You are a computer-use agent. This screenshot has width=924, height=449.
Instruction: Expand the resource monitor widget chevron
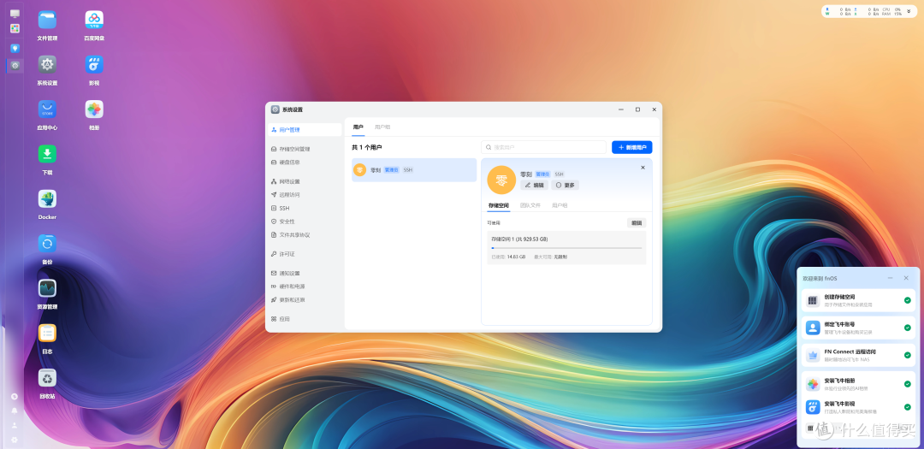click(x=908, y=11)
